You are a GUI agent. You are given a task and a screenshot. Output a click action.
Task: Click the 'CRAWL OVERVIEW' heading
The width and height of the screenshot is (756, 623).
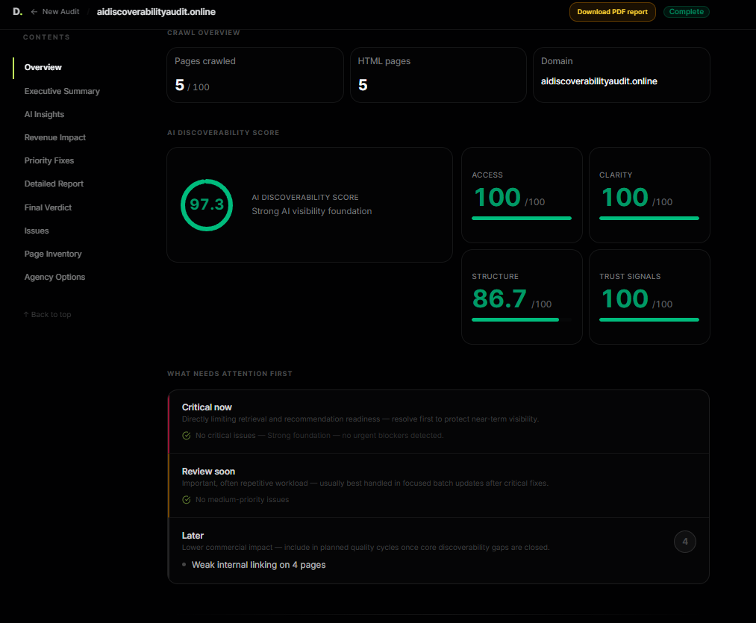click(204, 33)
